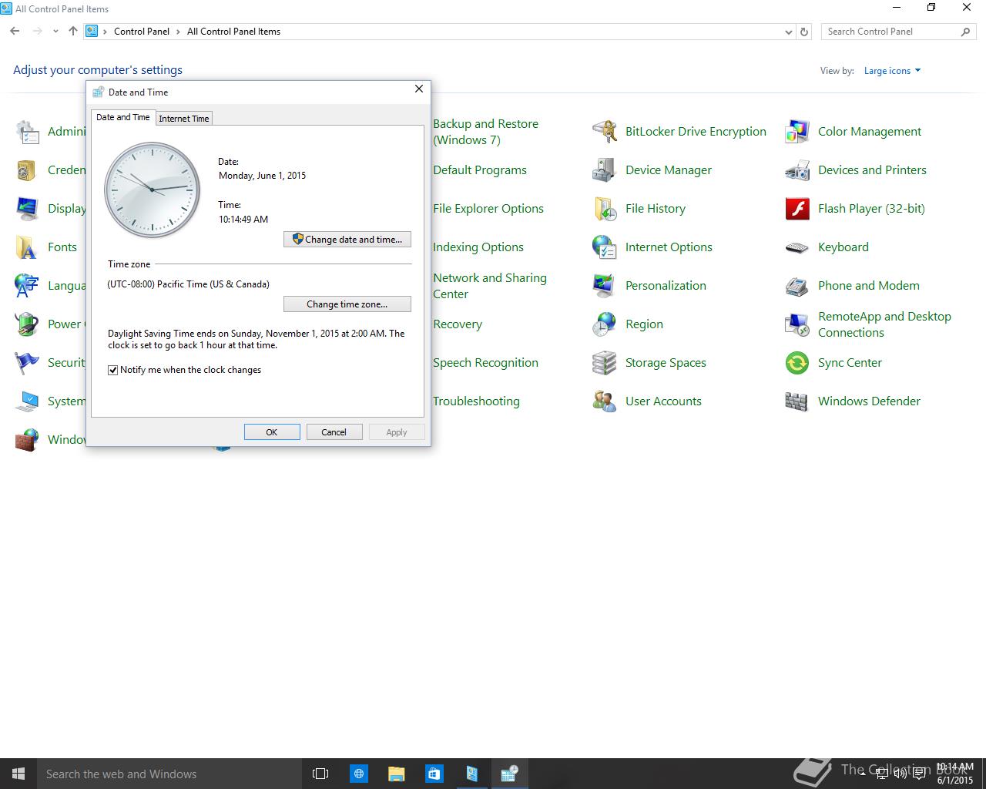Go up one level with the up arrow
Image resolution: width=986 pixels, height=789 pixels.
[73, 32]
